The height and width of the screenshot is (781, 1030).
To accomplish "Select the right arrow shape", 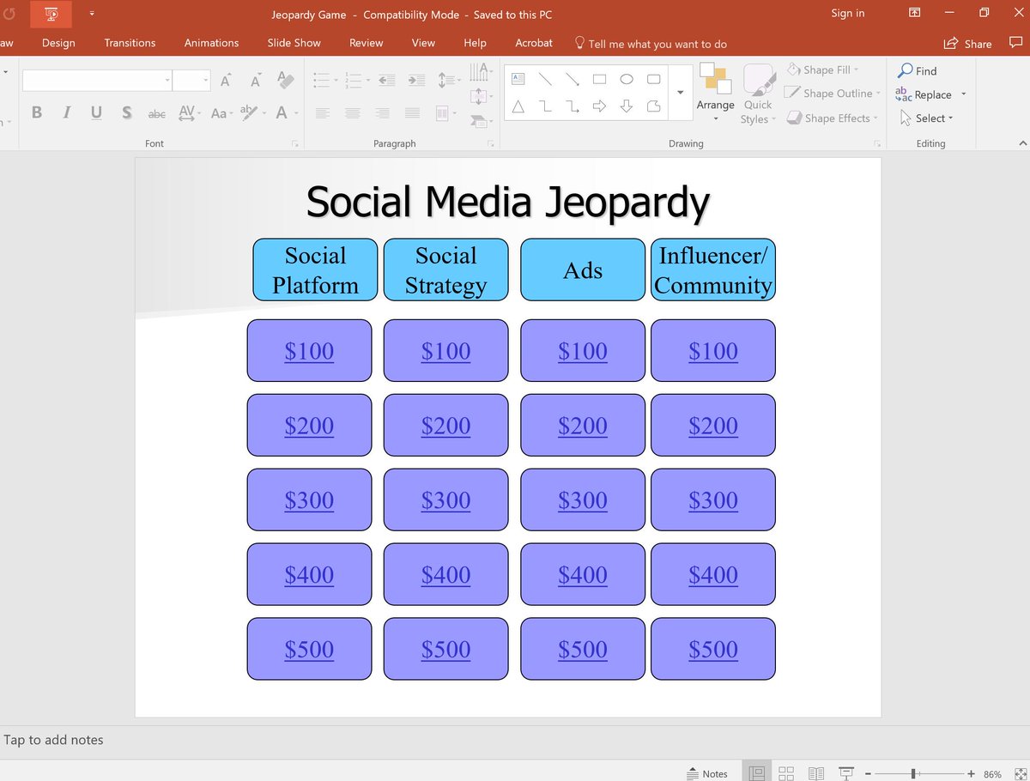I will click(600, 106).
